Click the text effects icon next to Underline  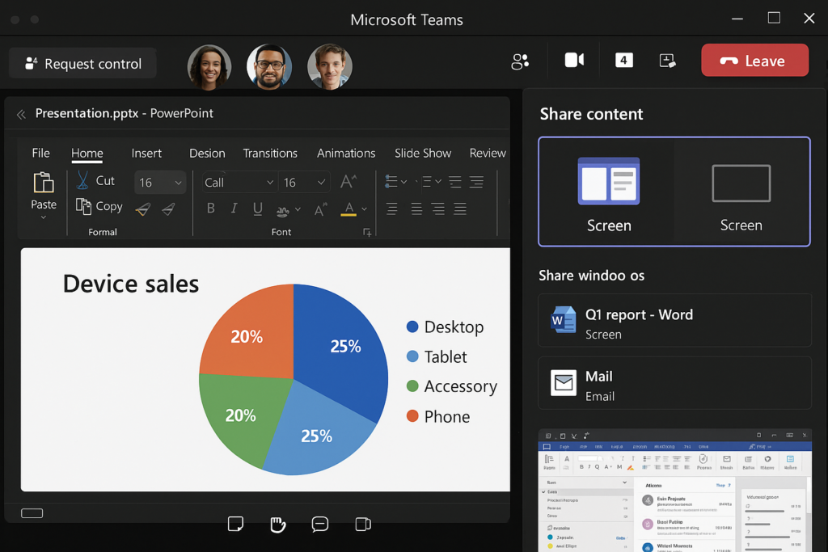pos(282,210)
